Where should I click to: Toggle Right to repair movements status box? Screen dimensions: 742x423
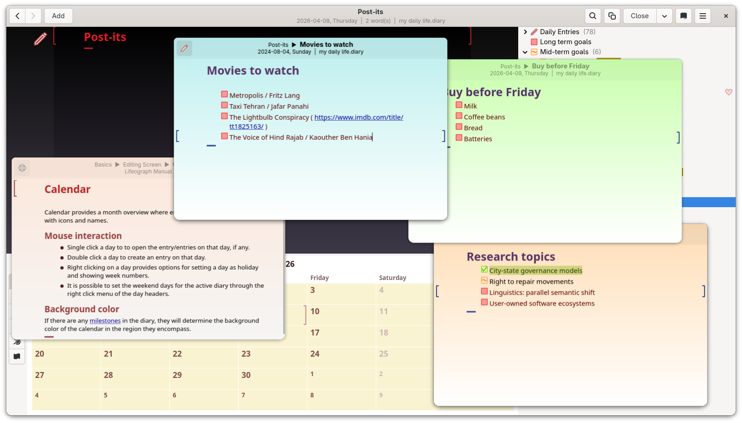coord(484,280)
